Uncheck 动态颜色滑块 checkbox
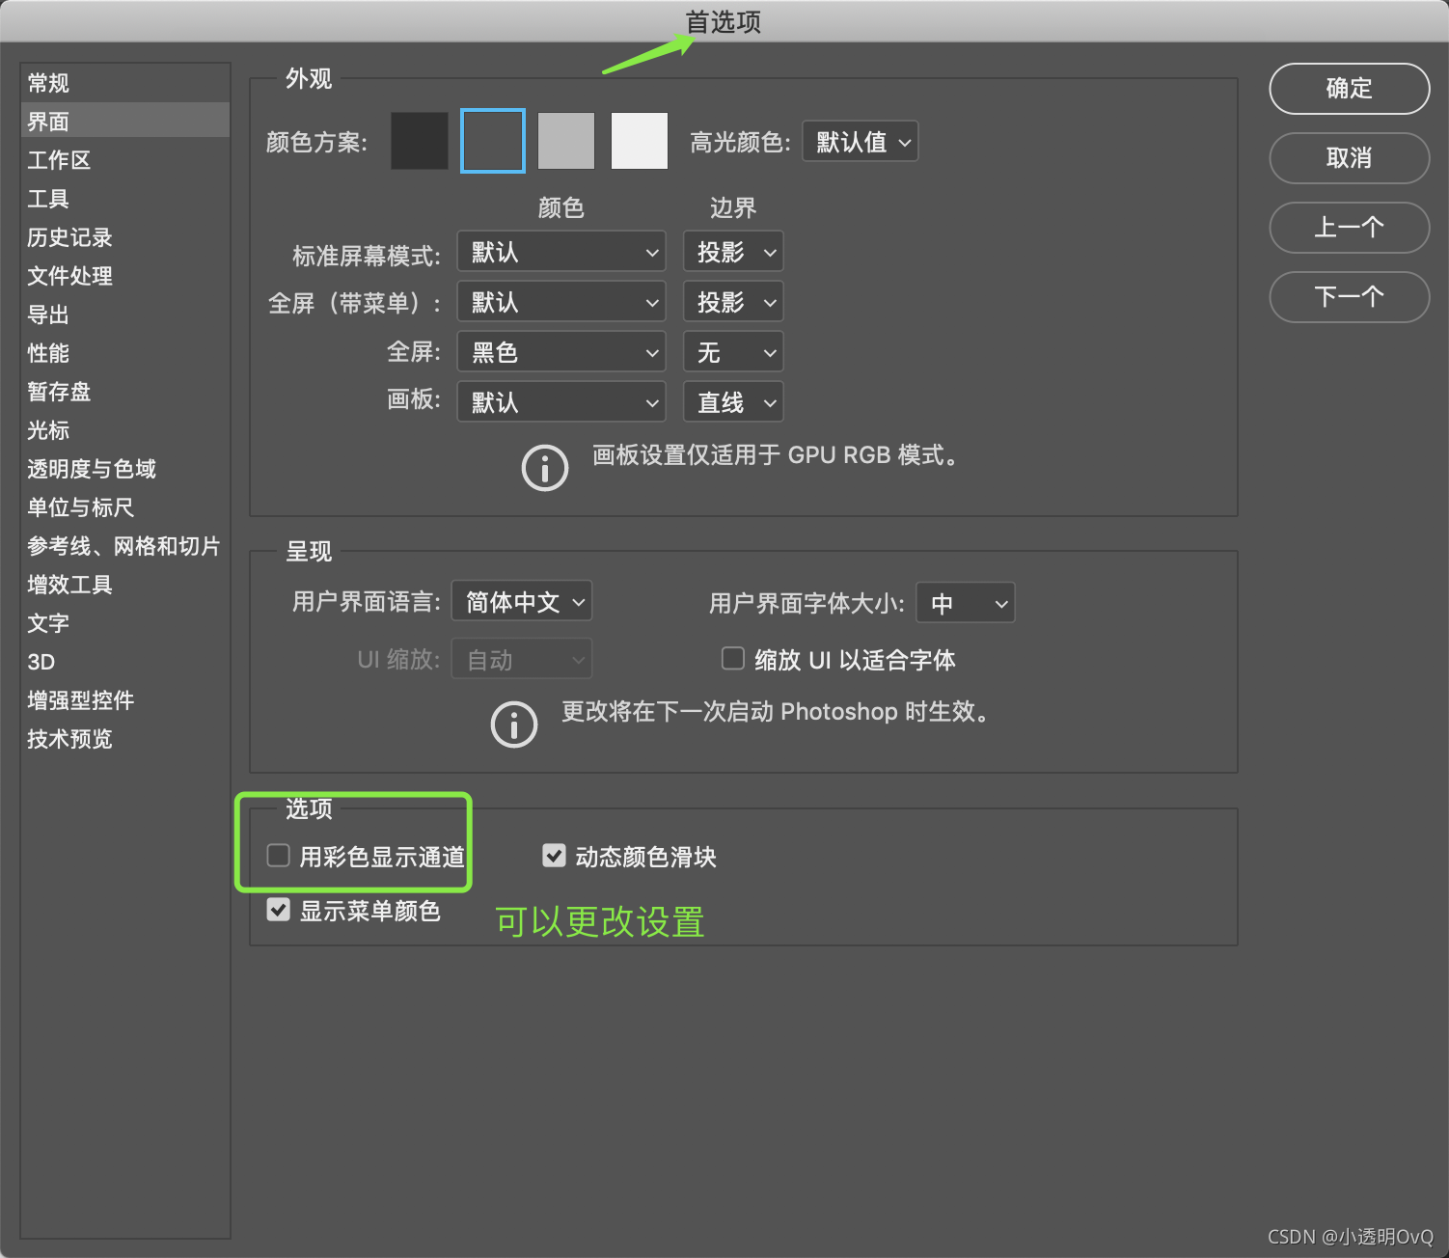Image resolution: width=1449 pixels, height=1258 pixels. [x=554, y=856]
